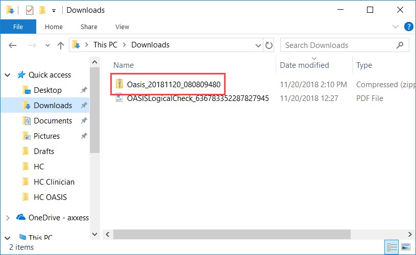Maximize the Downloads window

[x=370, y=10]
